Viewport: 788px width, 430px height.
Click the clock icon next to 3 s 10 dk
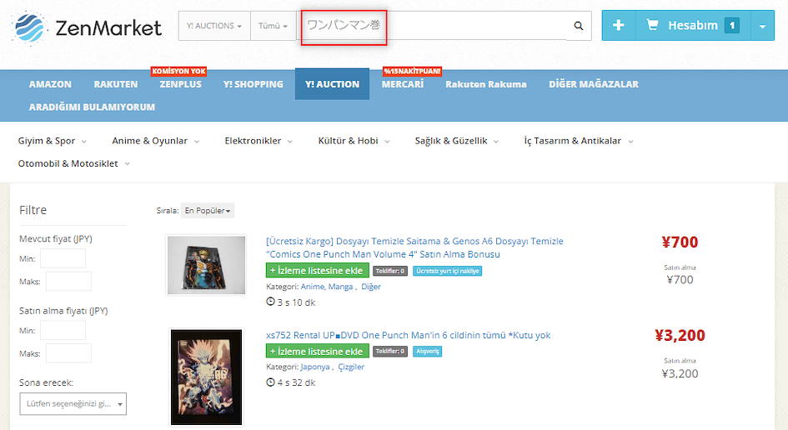click(x=270, y=302)
